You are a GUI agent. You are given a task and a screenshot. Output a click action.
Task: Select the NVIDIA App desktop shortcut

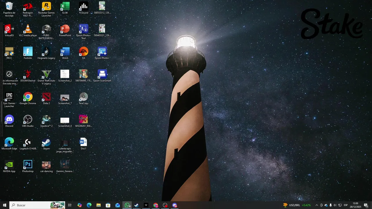pos(9,167)
